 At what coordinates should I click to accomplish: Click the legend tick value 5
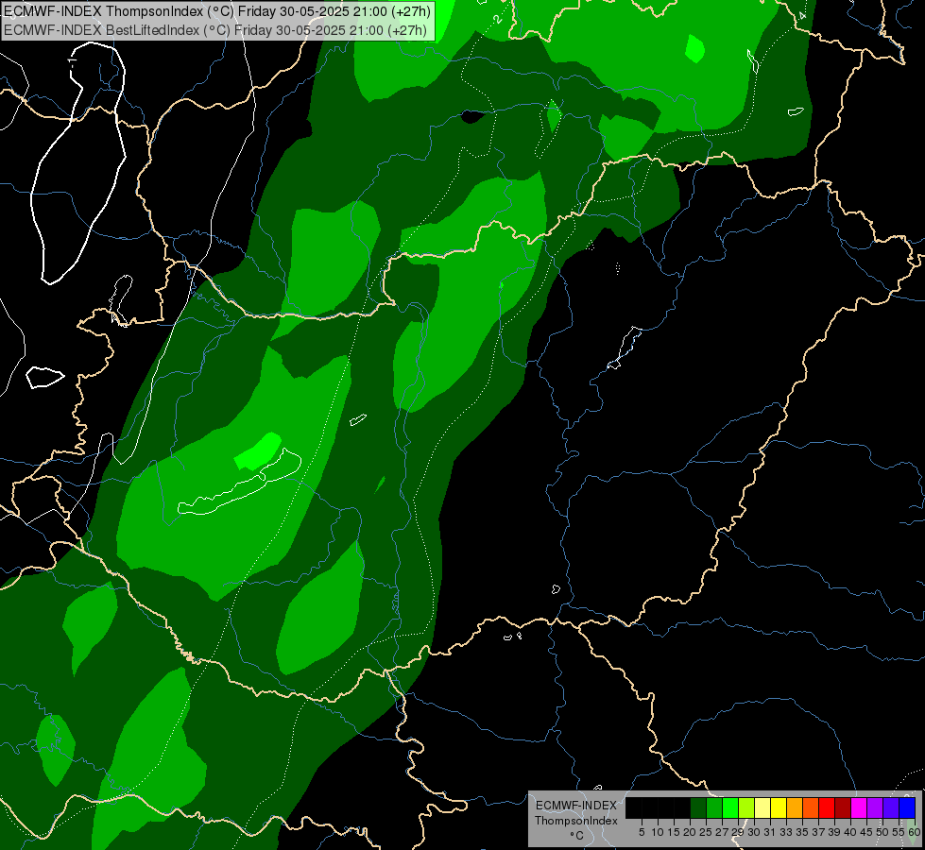pyautogui.click(x=642, y=832)
